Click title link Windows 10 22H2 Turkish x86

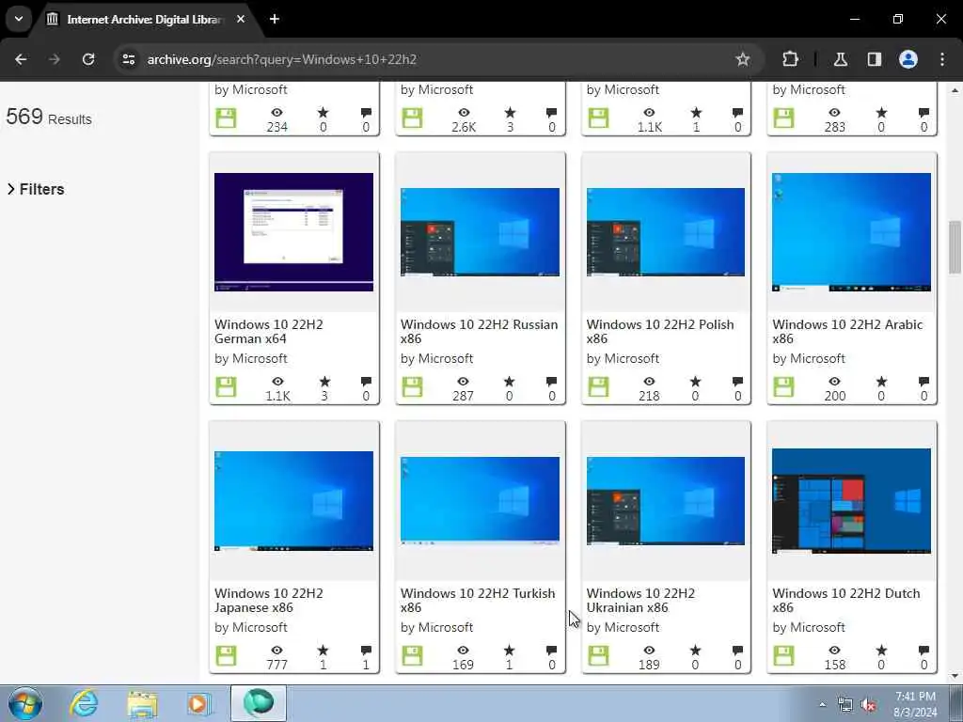(x=478, y=601)
